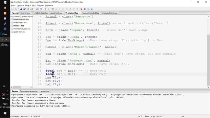210x118 pixels.
Task: Click the 'Bee:include(HasWings)' code on line 15
Action: [65, 40]
